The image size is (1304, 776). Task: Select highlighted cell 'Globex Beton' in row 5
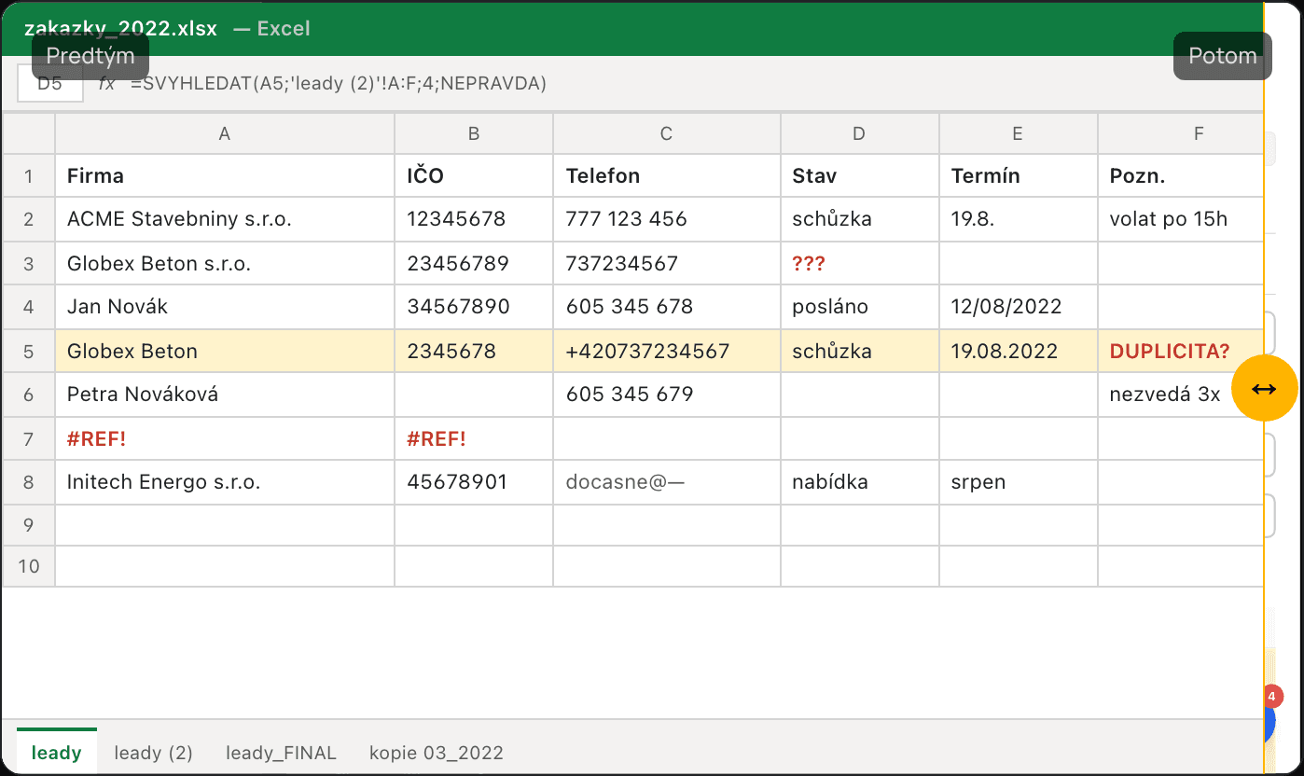coord(225,351)
